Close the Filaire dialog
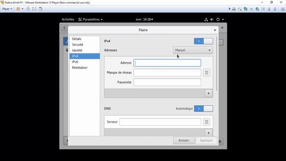The width and height of the screenshot is (286, 161). click(215, 30)
